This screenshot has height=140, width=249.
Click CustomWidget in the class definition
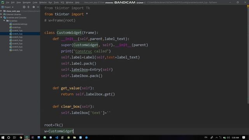click(69, 33)
